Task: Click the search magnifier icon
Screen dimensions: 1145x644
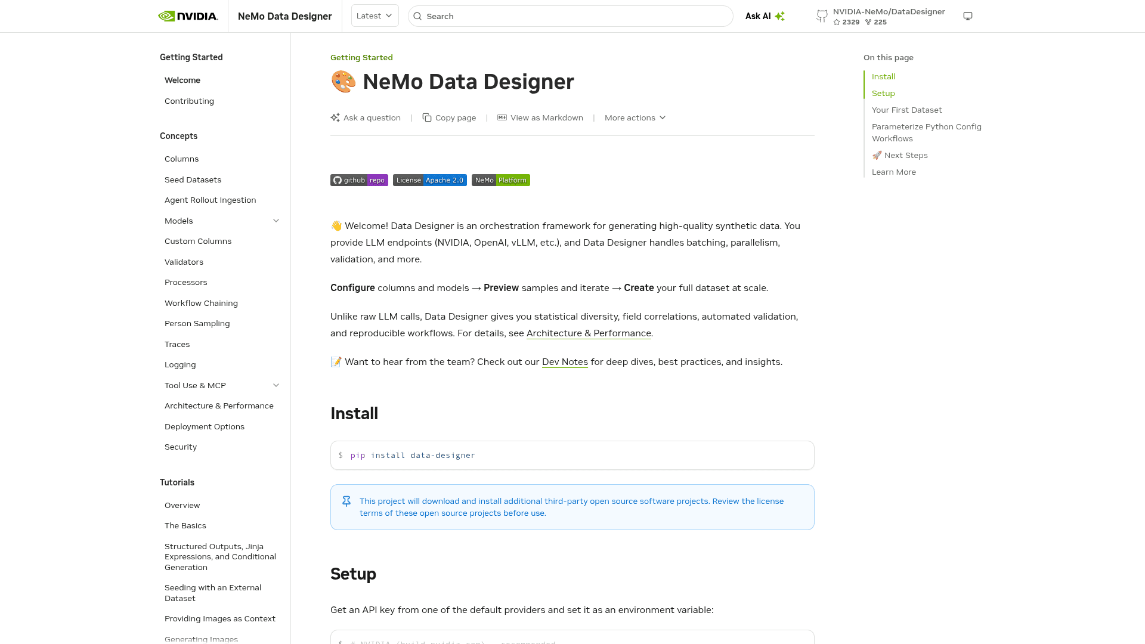Action: [x=417, y=16]
